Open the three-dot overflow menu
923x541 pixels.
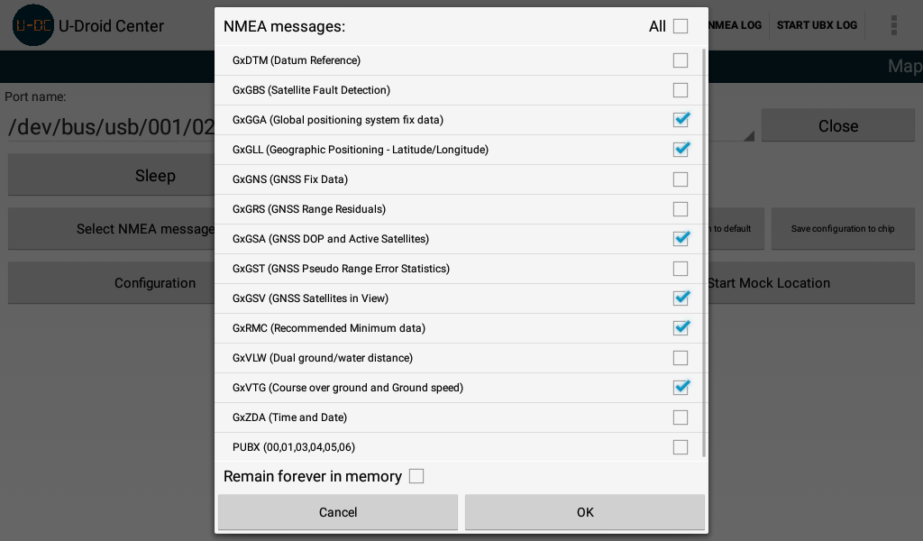click(893, 25)
